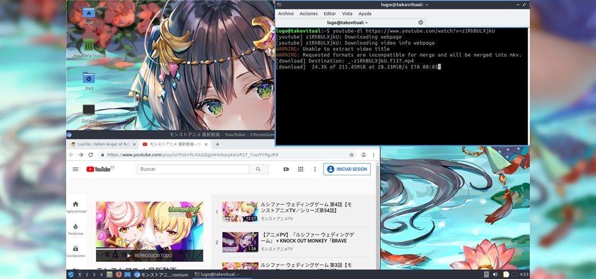596x279 pixels.
Task: Click the Chromium page vertical scrollbar
Action: click(378, 215)
